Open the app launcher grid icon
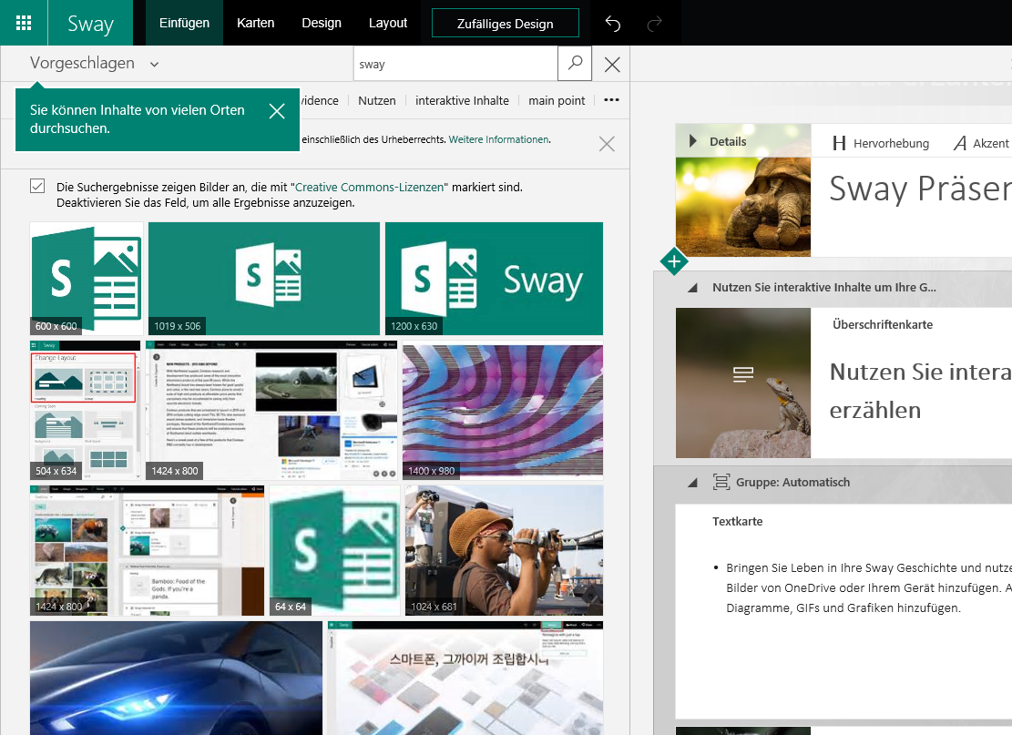 click(x=24, y=24)
